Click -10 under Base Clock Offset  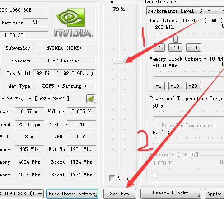point(175,47)
